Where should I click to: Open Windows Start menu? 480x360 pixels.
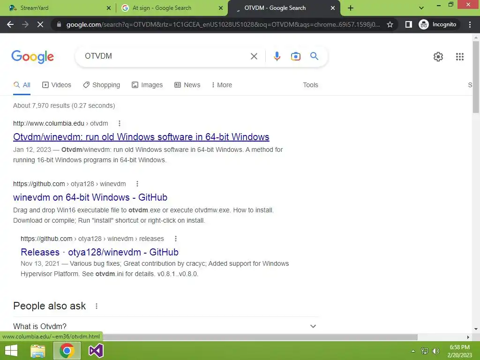[11, 351]
